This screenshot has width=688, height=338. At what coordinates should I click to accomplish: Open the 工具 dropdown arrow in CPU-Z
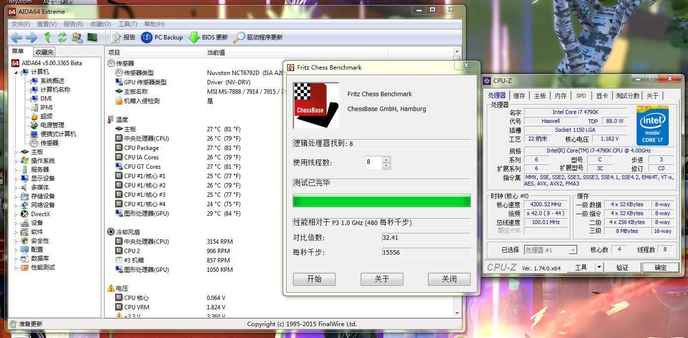(x=599, y=267)
